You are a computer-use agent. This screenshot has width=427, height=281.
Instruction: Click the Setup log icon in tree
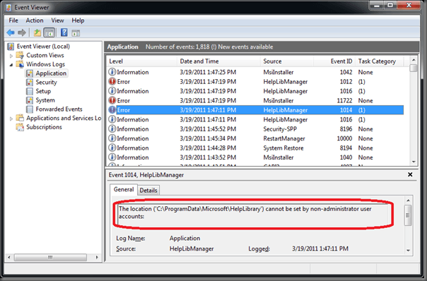tap(30, 91)
